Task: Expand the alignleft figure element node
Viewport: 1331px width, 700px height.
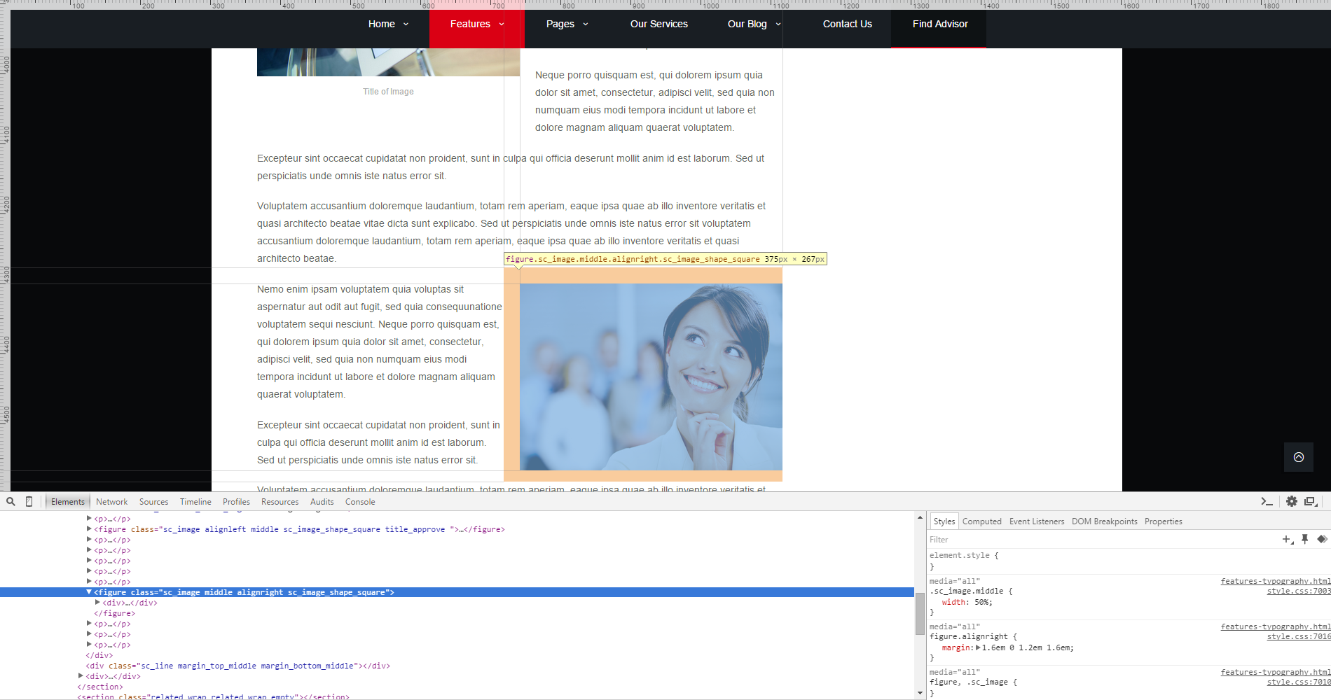Action: (89, 529)
